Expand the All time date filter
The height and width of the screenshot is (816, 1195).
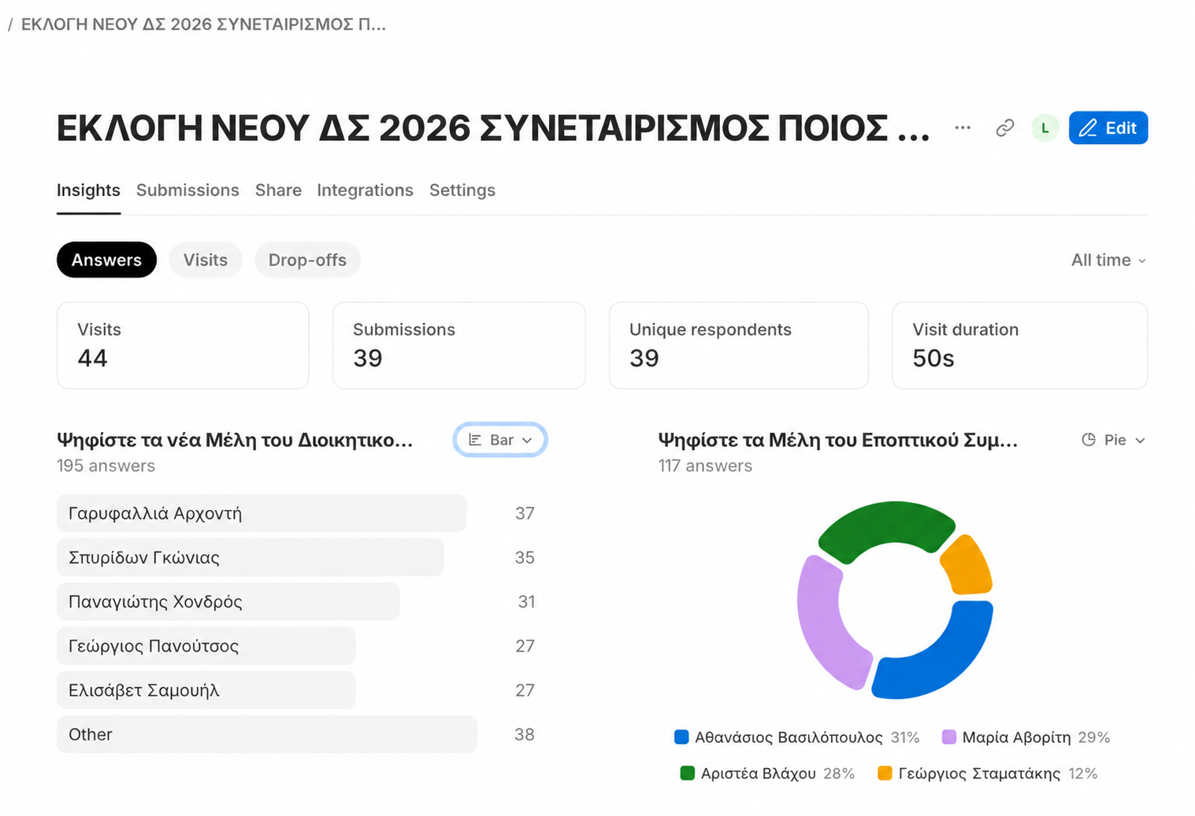[x=1108, y=260]
